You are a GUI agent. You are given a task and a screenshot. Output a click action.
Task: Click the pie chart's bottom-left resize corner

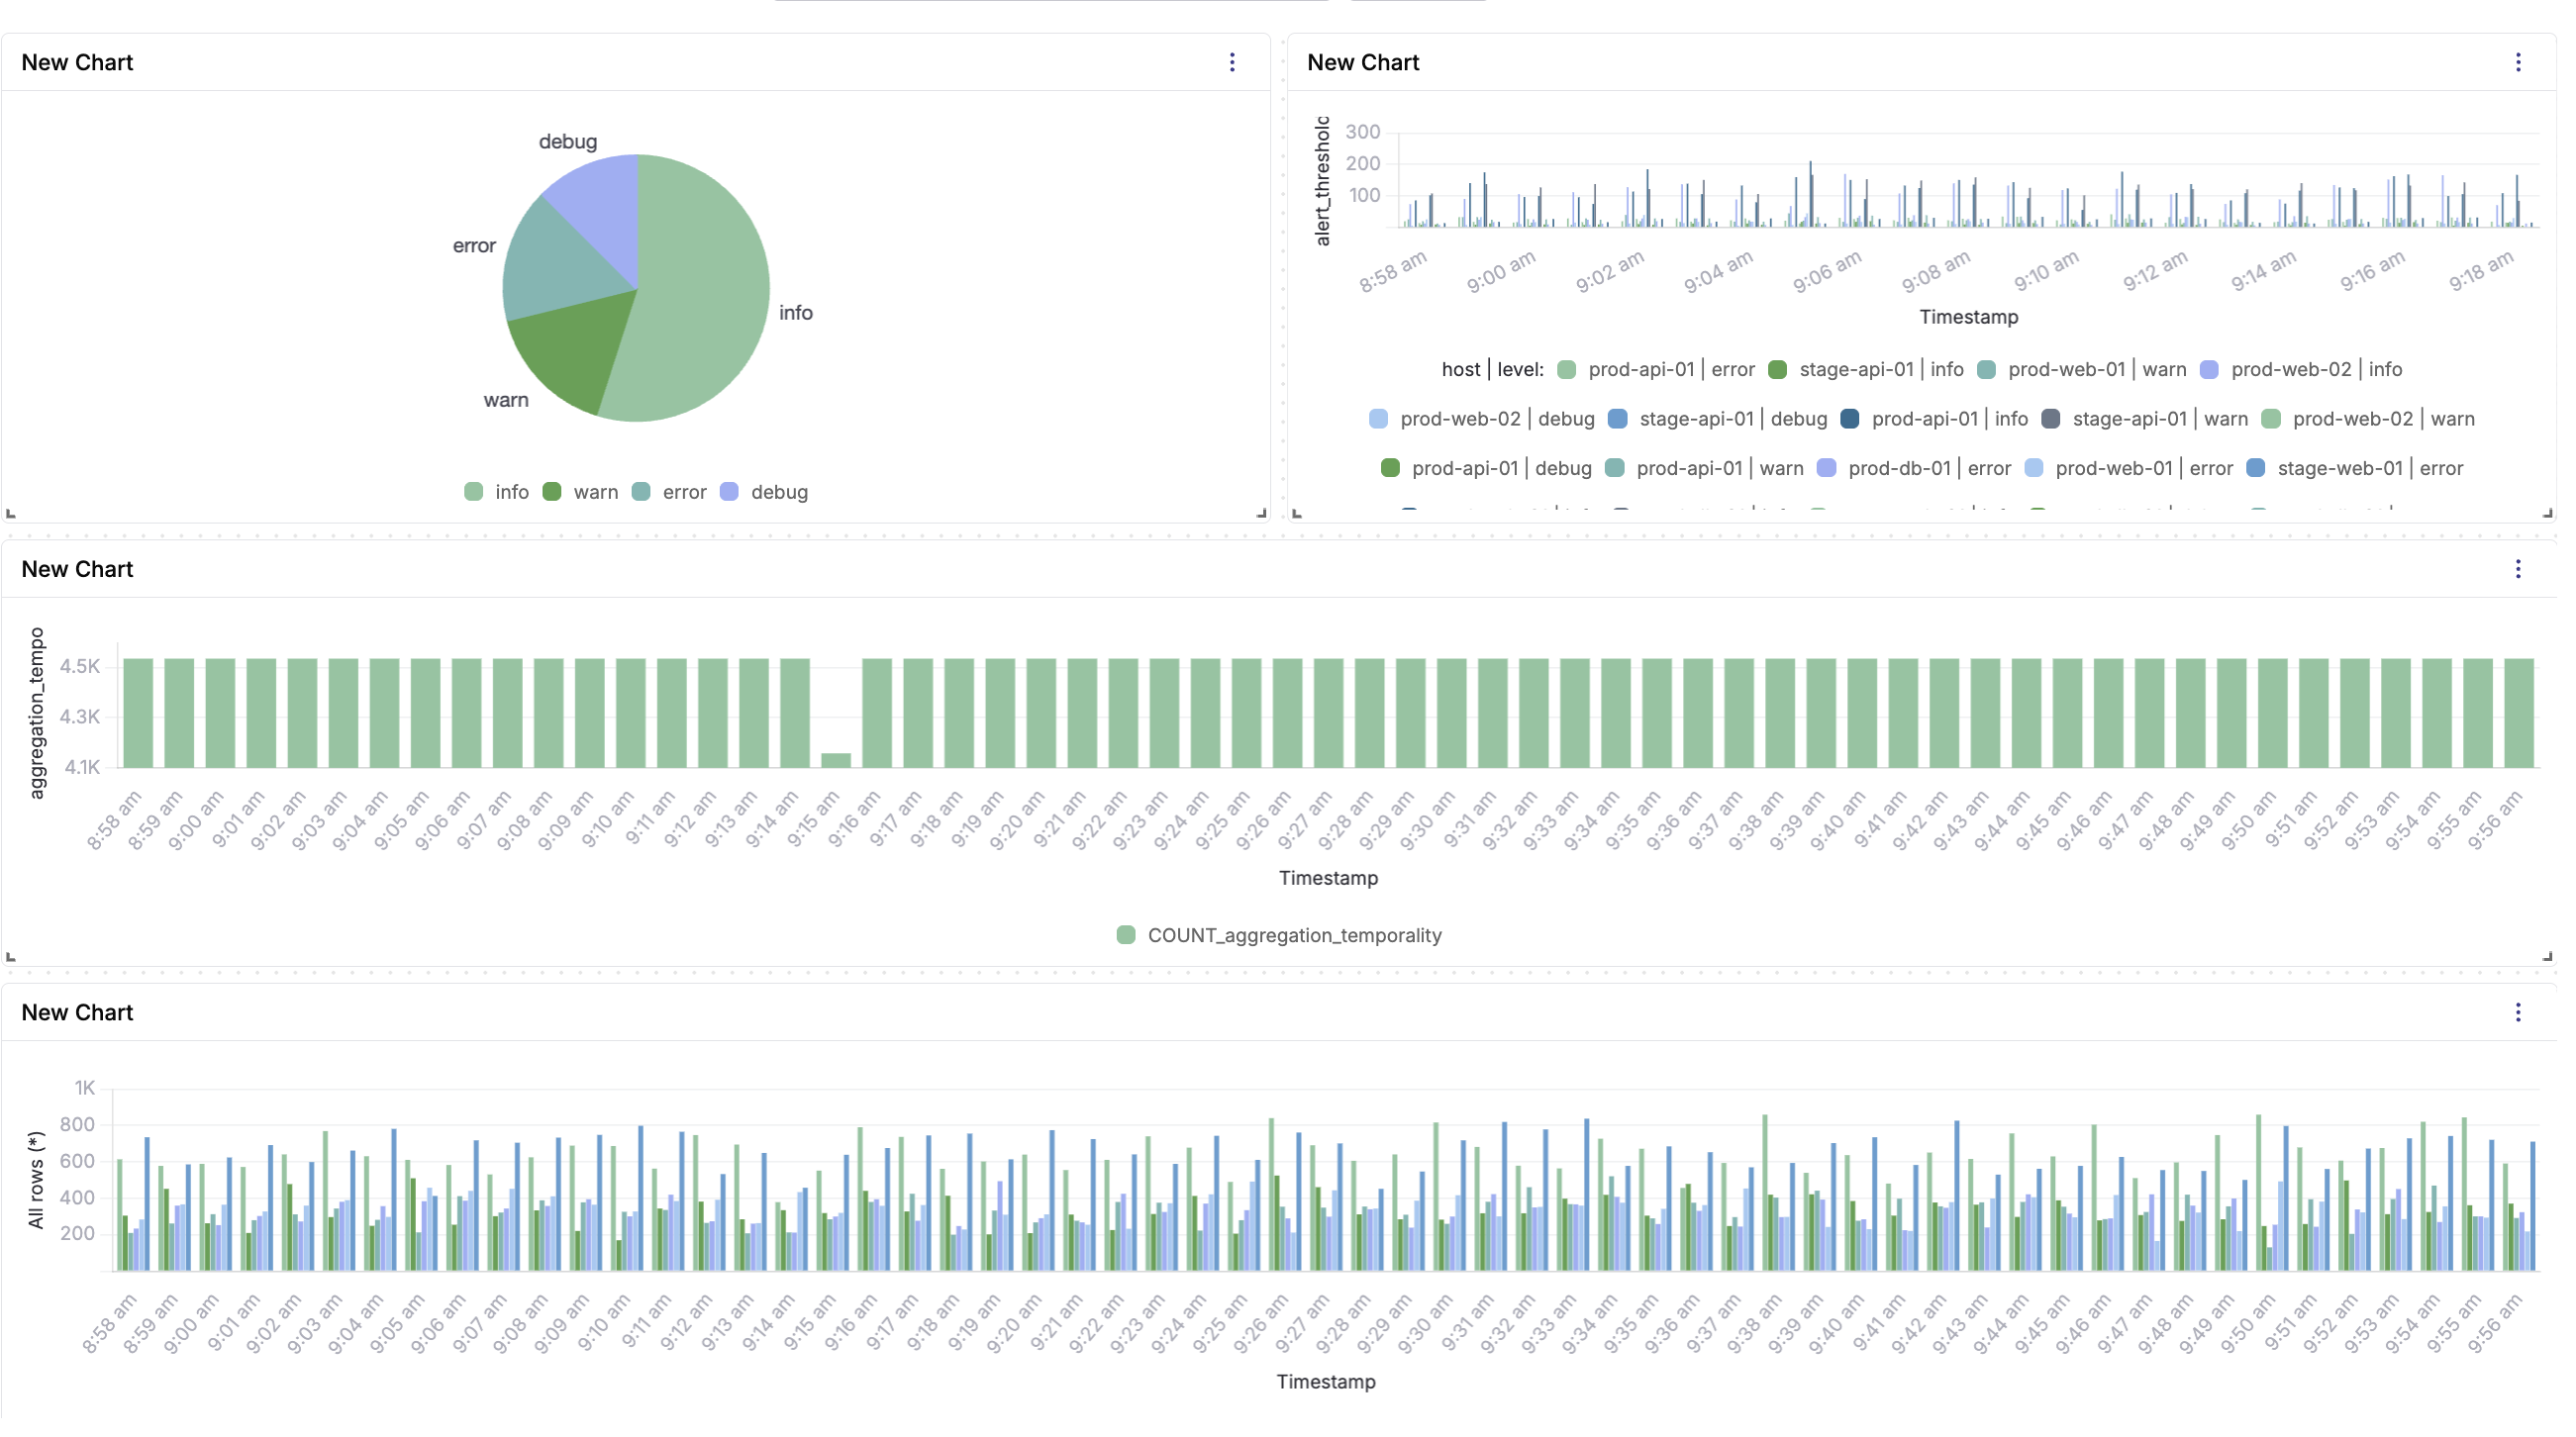coord(11,513)
